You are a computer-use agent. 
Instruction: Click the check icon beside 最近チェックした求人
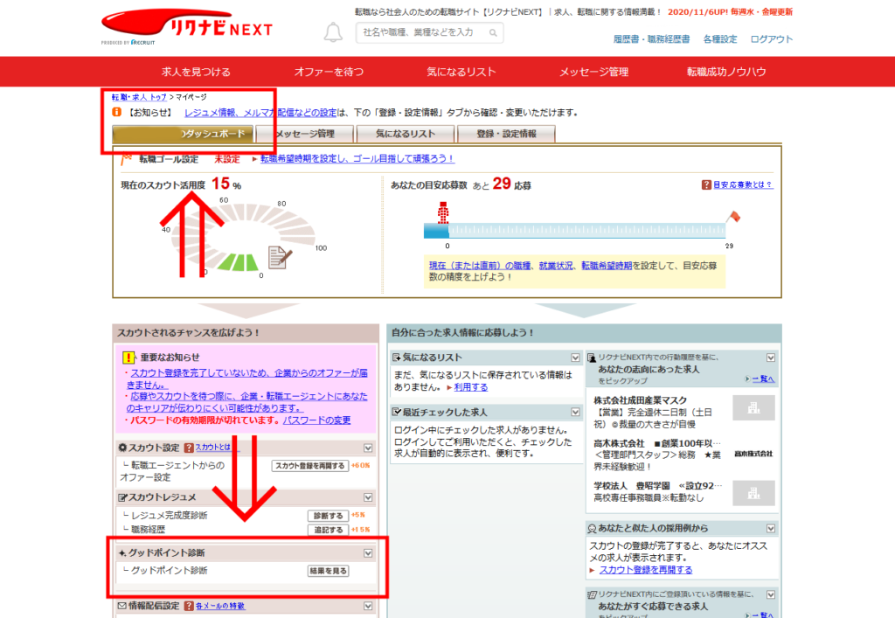397,412
